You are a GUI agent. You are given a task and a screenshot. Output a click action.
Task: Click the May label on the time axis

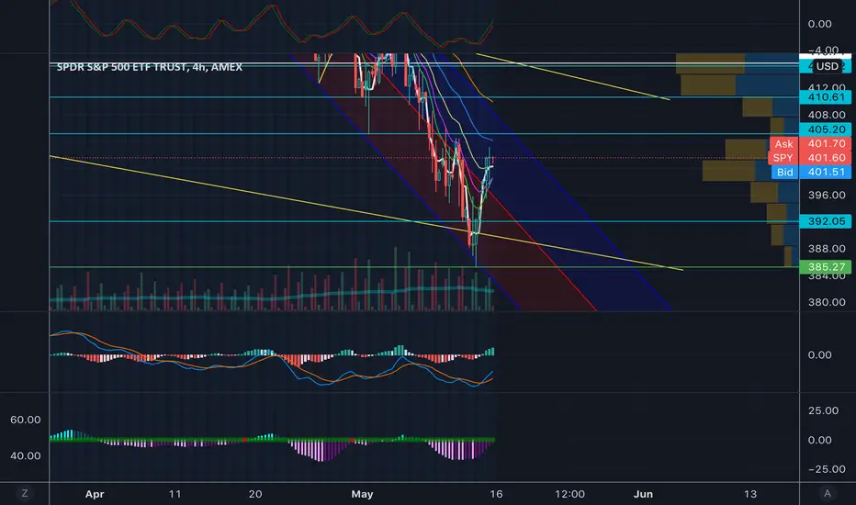click(362, 494)
